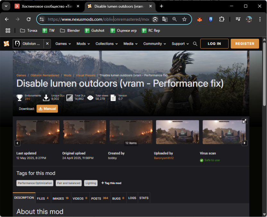Screen dimensions: 267x217
Task: Switch to the Files tab
Action: point(43,198)
